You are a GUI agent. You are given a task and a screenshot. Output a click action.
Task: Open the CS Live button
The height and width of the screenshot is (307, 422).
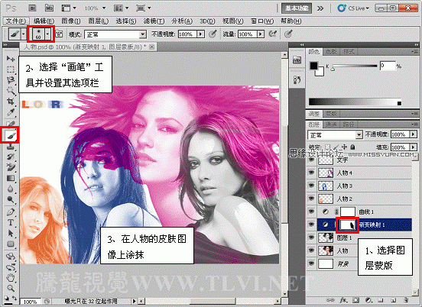pos(353,8)
